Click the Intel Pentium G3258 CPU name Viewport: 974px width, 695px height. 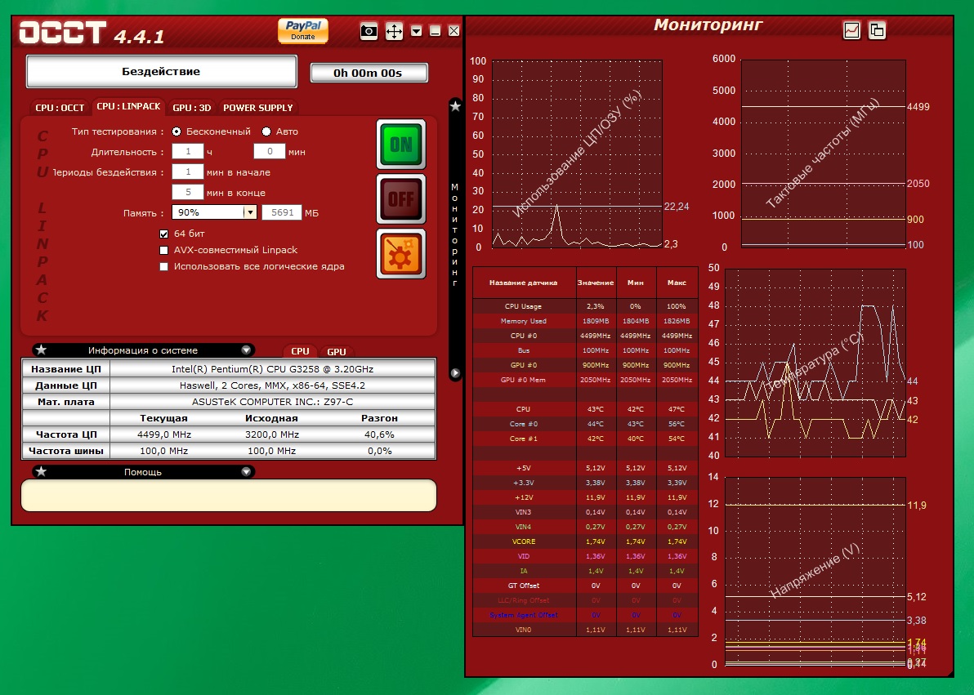pyautogui.click(x=272, y=369)
